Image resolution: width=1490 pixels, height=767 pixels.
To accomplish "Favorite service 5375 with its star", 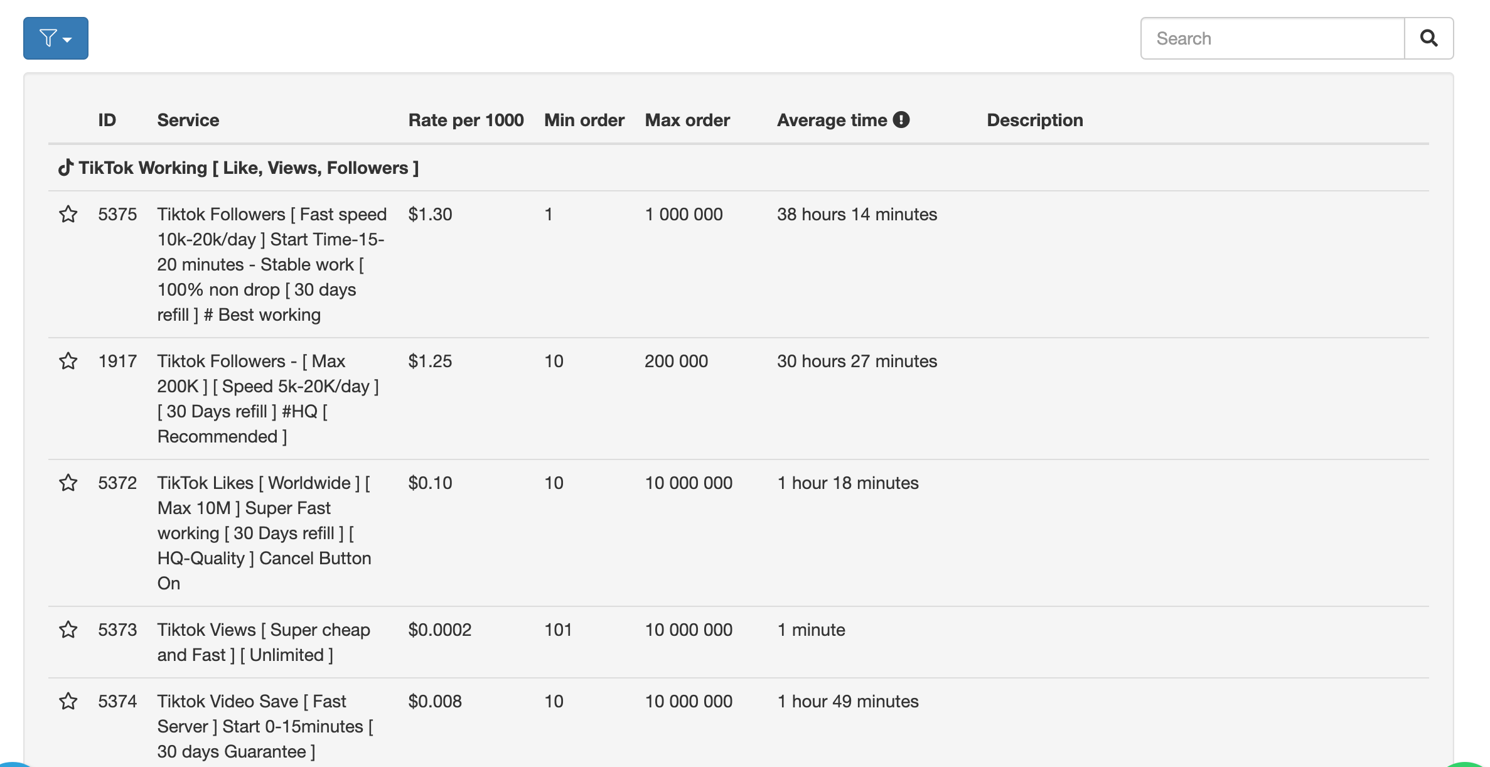I will coord(68,215).
